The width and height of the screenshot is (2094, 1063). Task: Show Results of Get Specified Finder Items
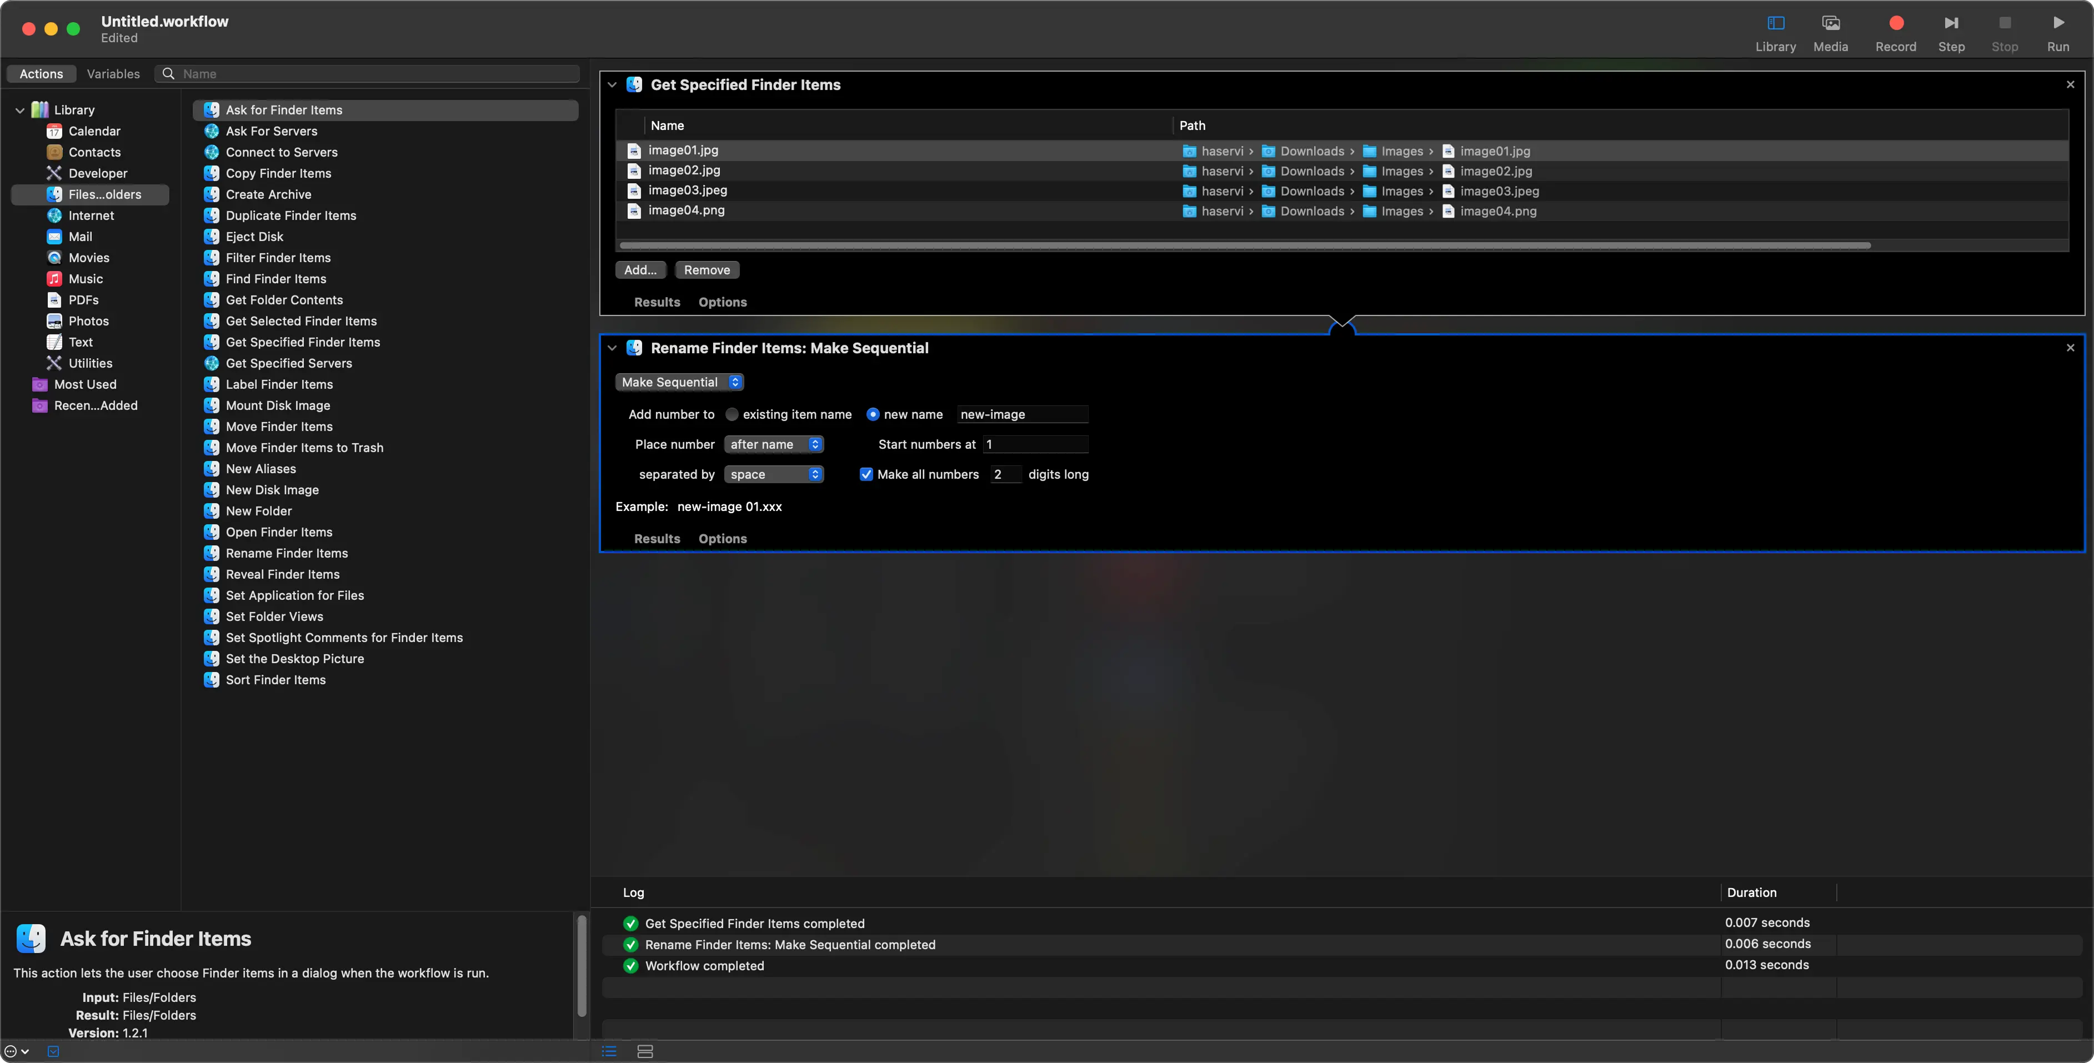(x=657, y=302)
